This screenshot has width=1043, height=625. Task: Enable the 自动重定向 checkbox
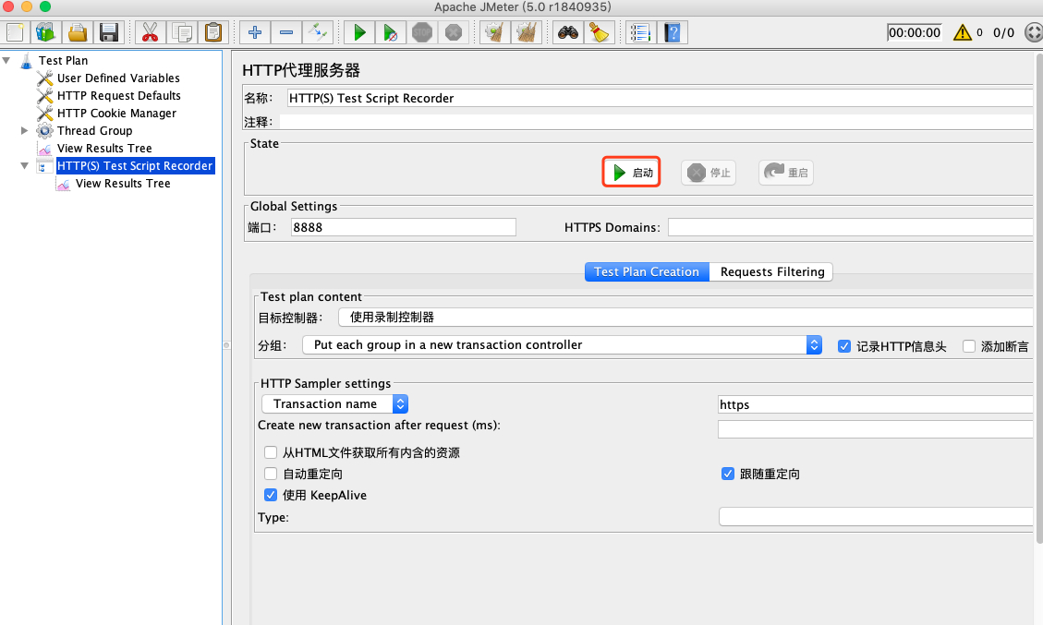click(x=271, y=475)
